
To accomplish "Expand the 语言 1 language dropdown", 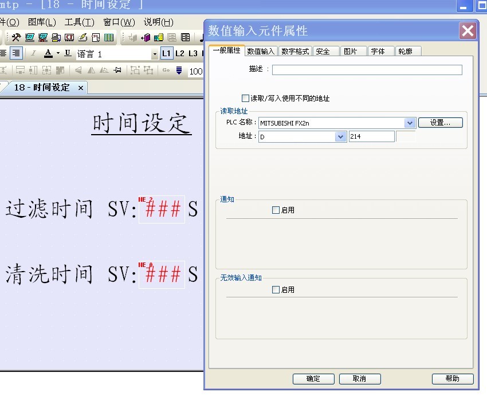I will [x=154, y=54].
